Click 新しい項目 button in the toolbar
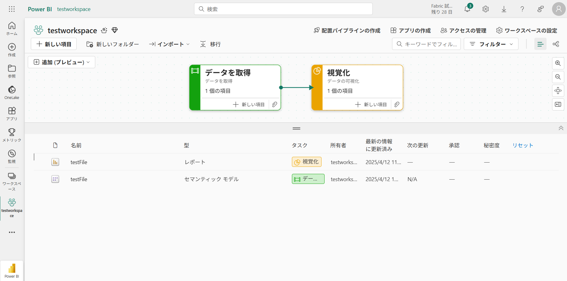567x281 pixels. 54,44
